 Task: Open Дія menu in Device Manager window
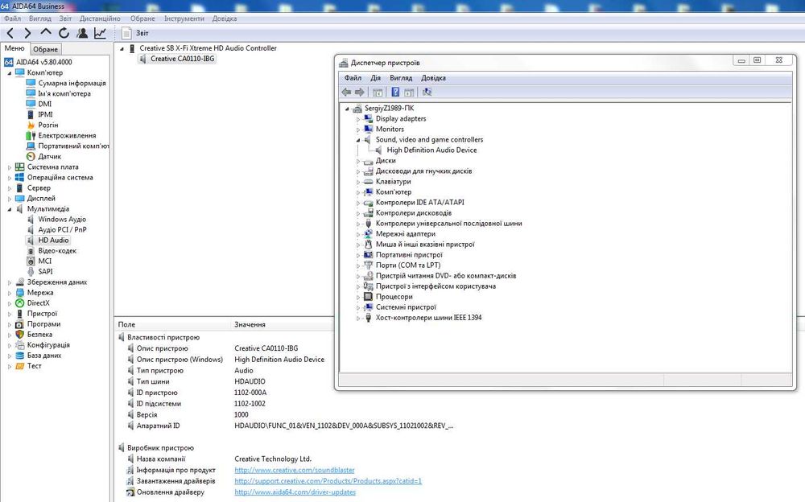click(376, 78)
